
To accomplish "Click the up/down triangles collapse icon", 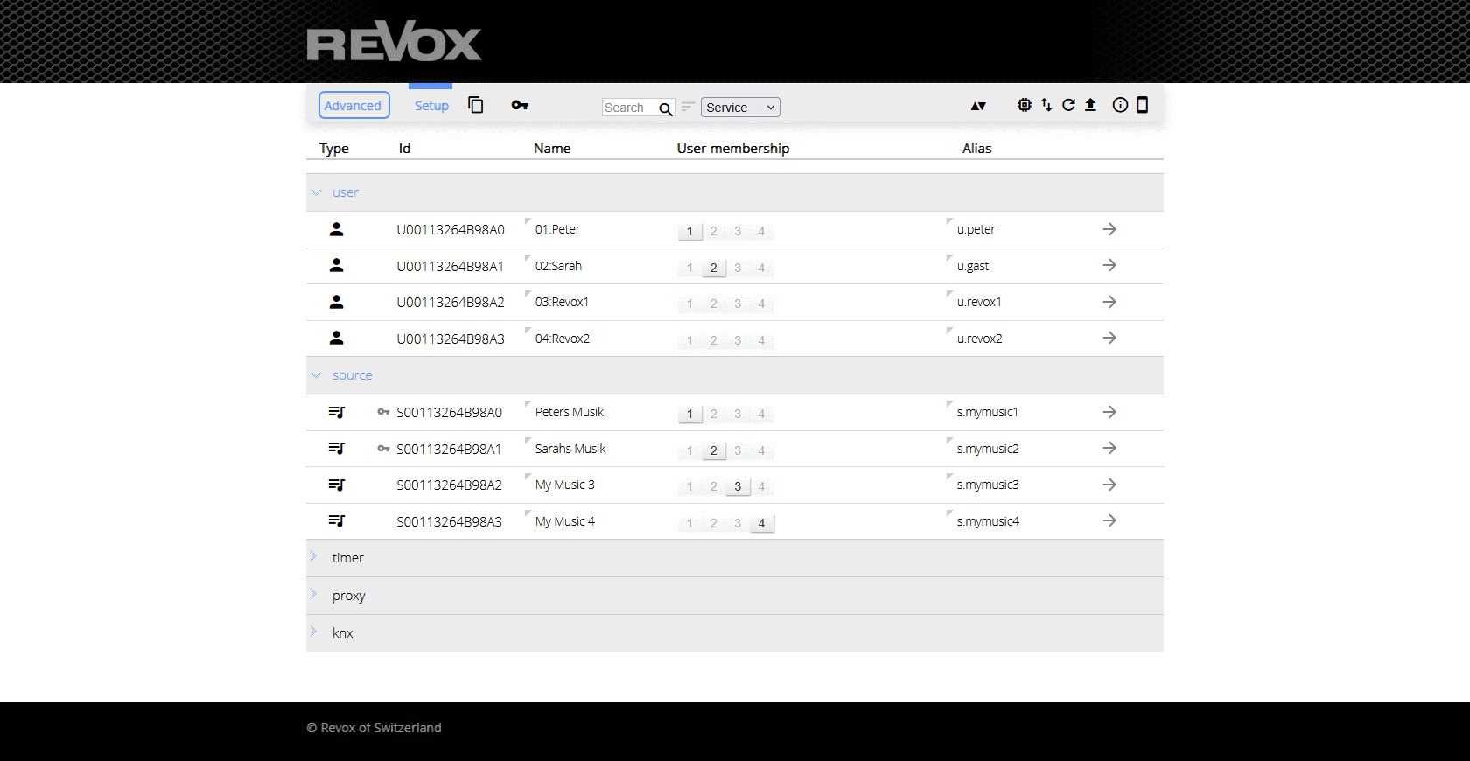I will (978, 106).
